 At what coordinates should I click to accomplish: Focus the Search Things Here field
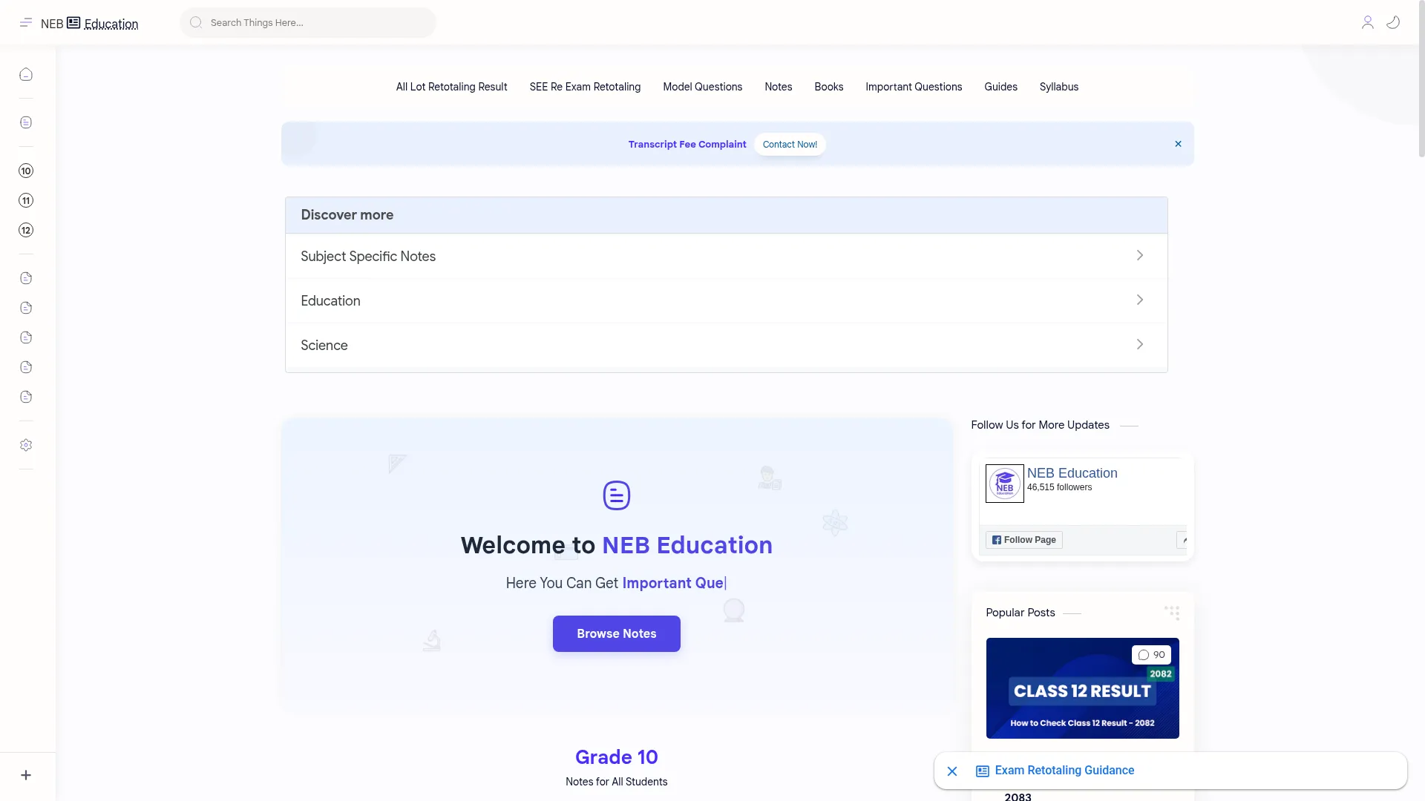(x=308, y=23)
